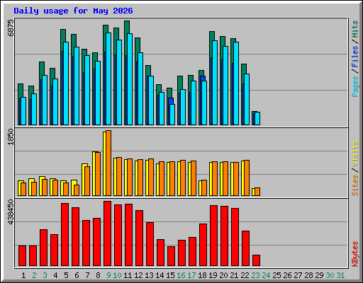Viewport: 363px width, 283px height.
Task: Click the red KBytes bar for day 15
Action: tap(171, 256)
